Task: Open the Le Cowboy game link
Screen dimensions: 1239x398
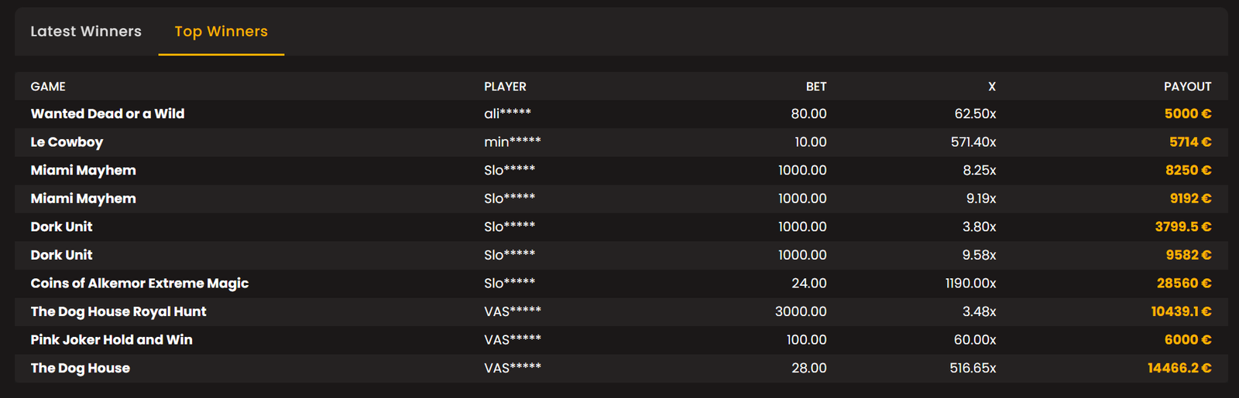Action: click(67, 142)
